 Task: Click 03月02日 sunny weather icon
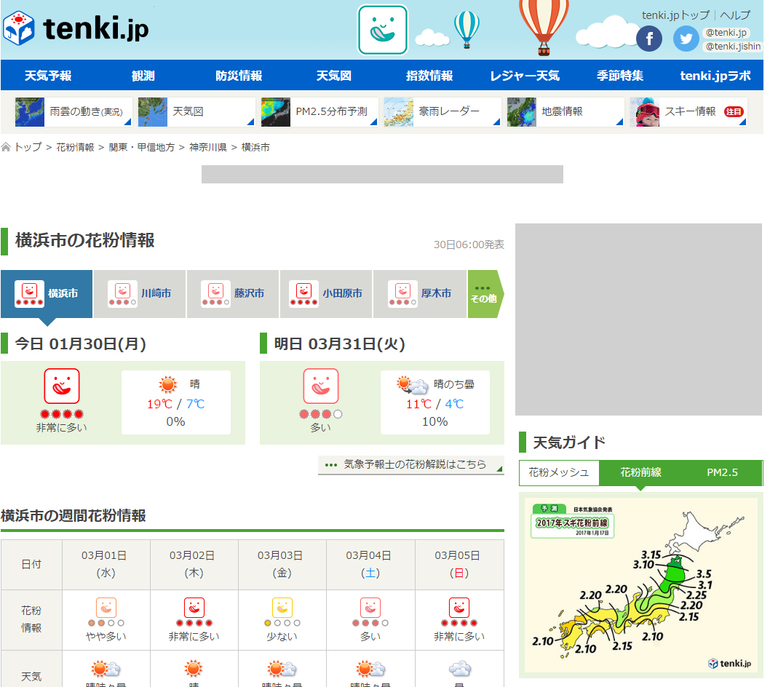(x=194, y=669)
